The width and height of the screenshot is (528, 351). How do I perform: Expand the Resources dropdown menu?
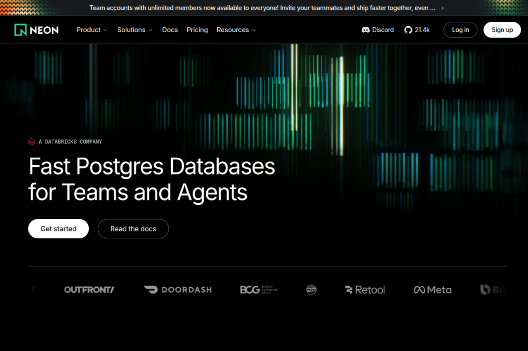click(236, 30)
